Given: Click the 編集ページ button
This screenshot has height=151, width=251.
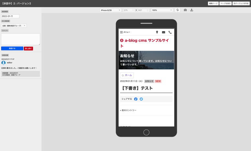Looking at the screenshot, I should coord(213,4).
